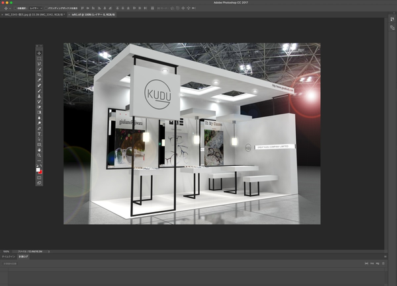
Task: Swap foreground and background colors
Action: [x=41, y=166]
